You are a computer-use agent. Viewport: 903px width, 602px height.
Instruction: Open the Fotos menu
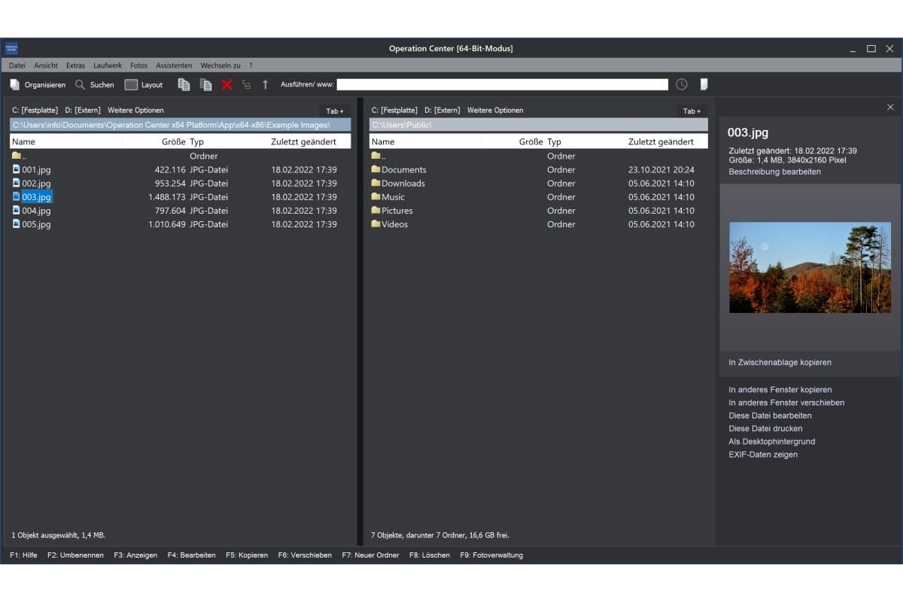[138, 65]
